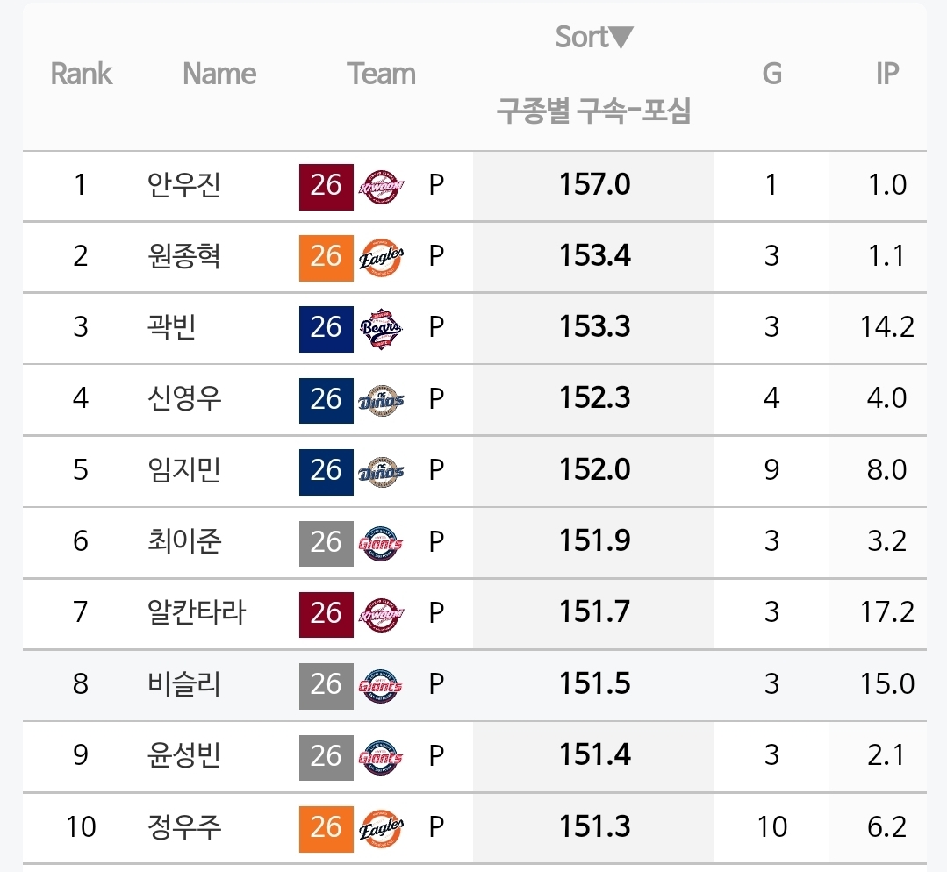Open player 안우진's name link

(x=184, y=186)
